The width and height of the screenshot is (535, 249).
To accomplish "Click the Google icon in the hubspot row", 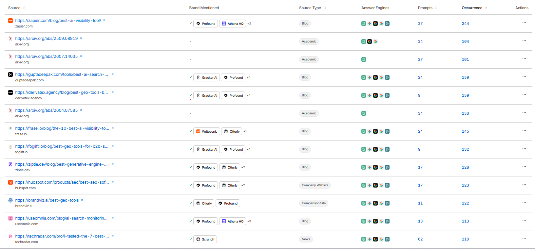I will pos(381,185).
